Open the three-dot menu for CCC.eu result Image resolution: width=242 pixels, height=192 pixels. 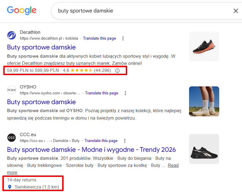point(125,141)
